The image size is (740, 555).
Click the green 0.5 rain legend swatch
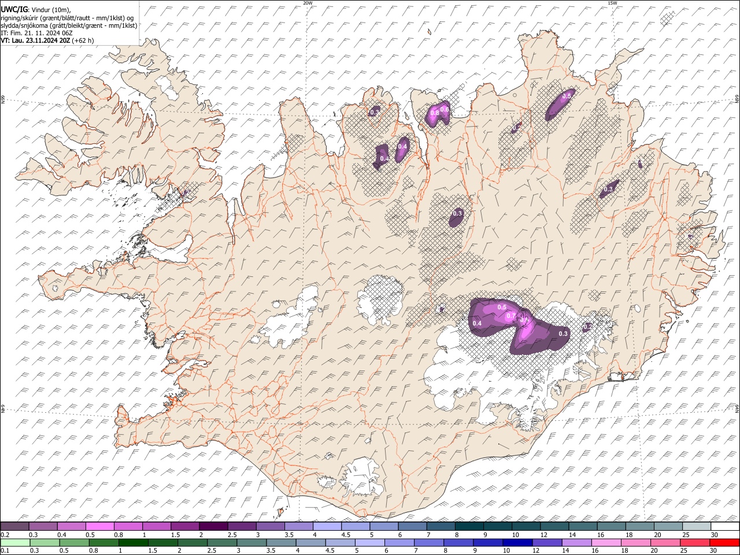tap(74, 542)
